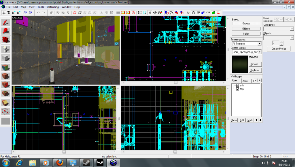
Task: Open the File menu
Action: 8,7
